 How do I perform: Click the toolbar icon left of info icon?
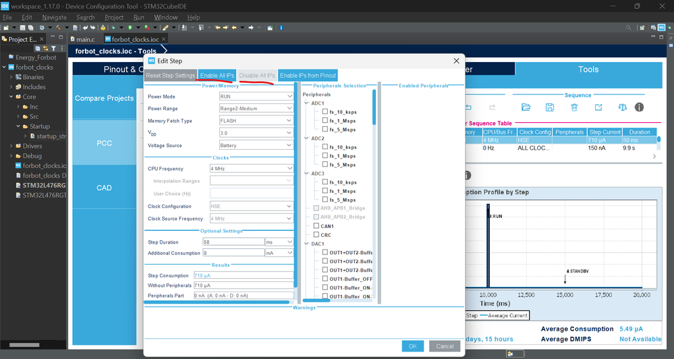(270, 28)
